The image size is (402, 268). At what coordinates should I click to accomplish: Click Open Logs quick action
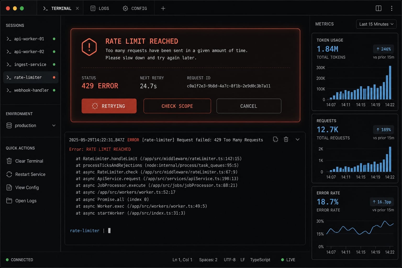21,201
